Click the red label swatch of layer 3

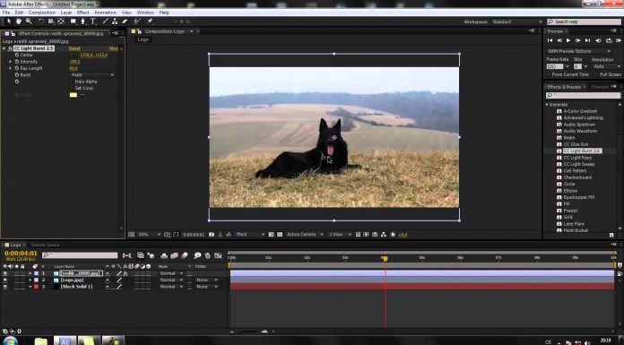tap(36, 287)
